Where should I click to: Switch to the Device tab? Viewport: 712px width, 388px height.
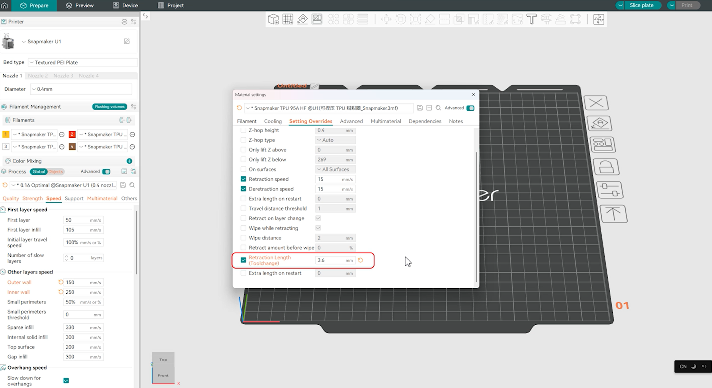[x=125, y=6]
